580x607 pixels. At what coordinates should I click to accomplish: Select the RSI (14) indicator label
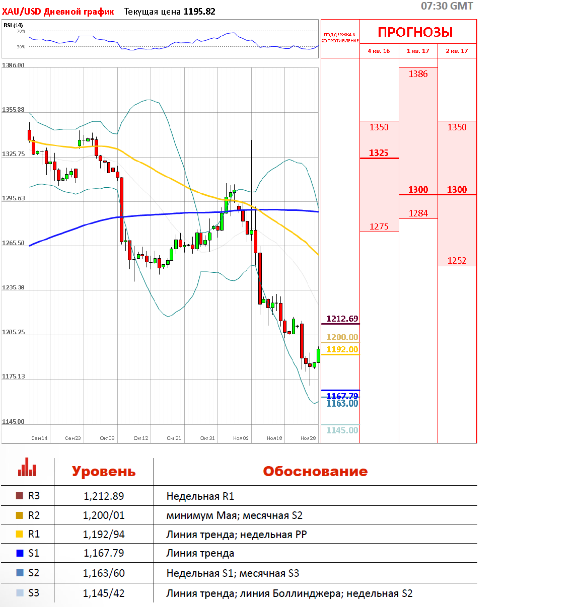pyautogui.click(x=13, y=25)
